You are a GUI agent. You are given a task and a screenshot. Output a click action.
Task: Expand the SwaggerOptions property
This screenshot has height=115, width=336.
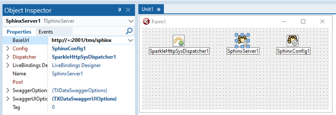(7, 91)
